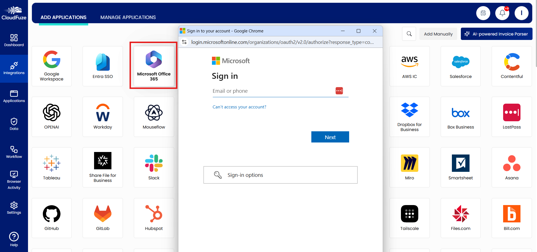Click the Add Manually button
Image resolution: width=537 pixels, height=252 pixels.
coord(438,34)
